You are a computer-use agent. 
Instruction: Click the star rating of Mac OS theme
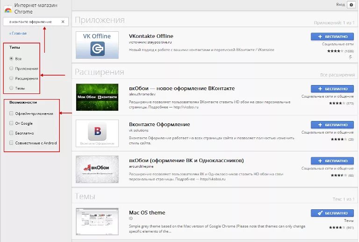337,228
